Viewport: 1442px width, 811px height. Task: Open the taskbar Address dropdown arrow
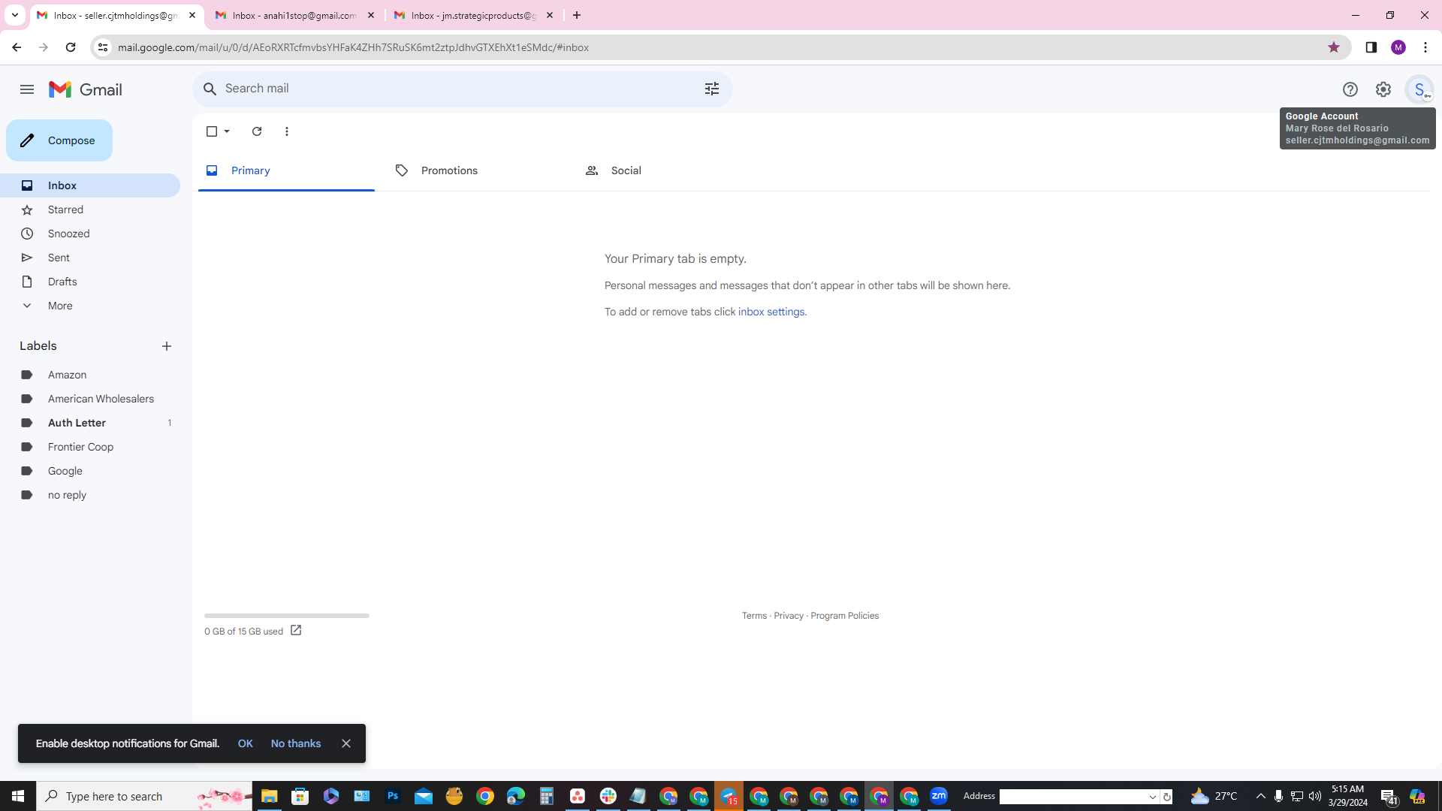pos(1153,797)
